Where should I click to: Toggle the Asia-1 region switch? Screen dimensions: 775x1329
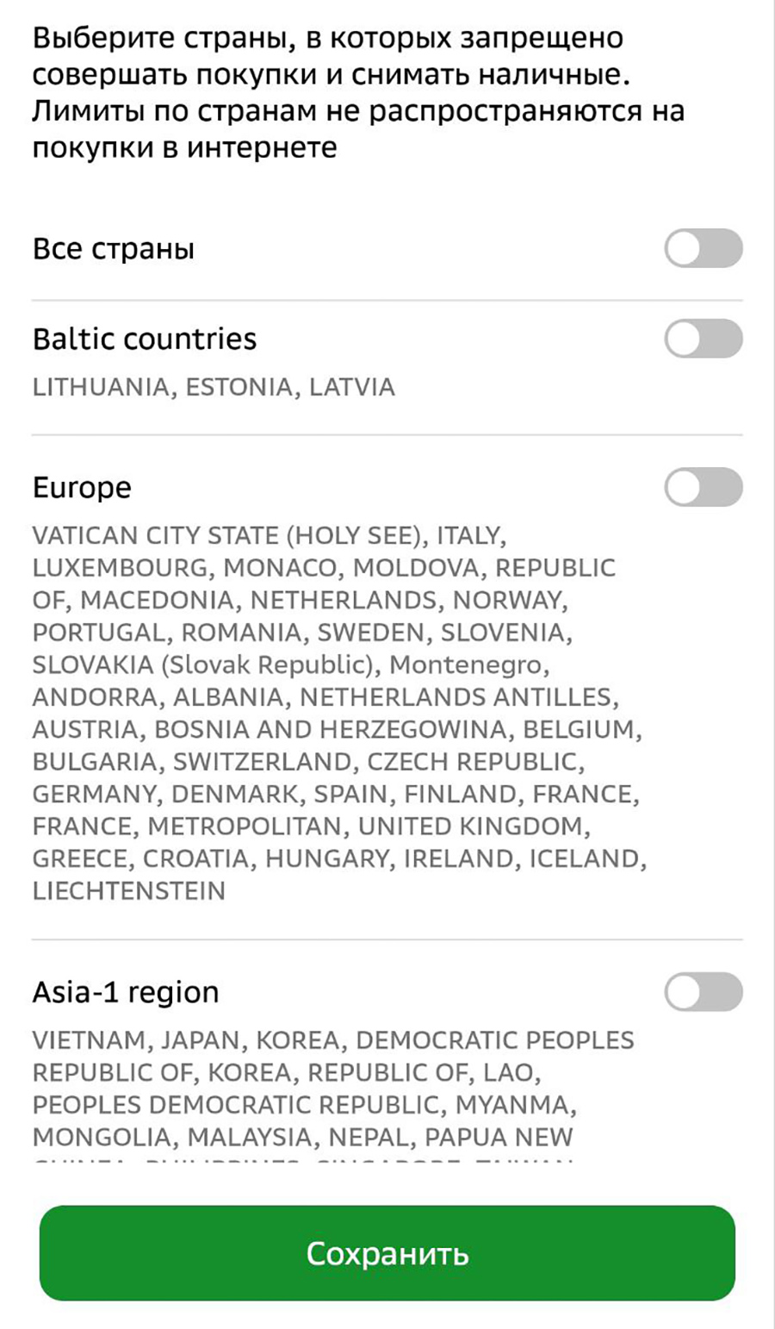pos(703,992)
